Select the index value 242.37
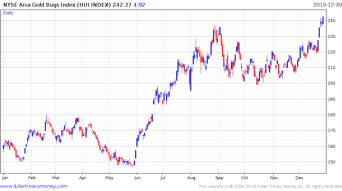 coord(122,5)
